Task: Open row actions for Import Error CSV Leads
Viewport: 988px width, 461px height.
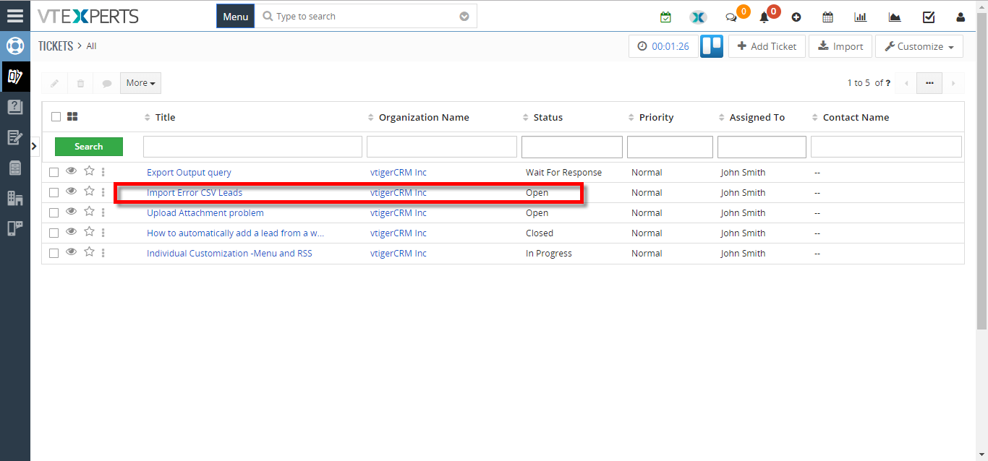Action: pyautogui.click(x=103, y=192)
